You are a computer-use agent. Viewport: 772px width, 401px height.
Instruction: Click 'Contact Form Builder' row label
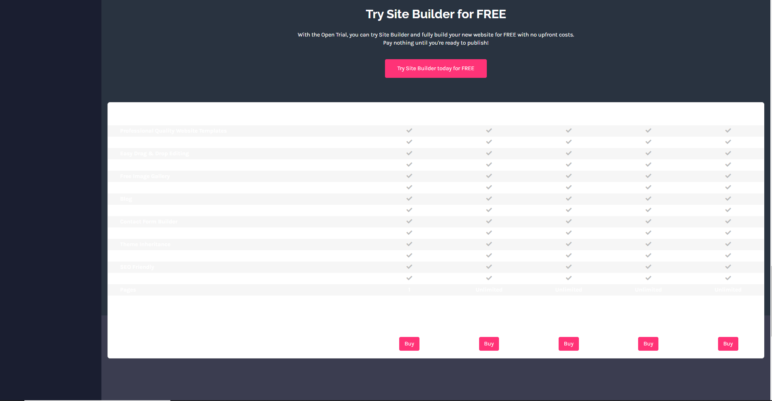[x=148, y=222]
